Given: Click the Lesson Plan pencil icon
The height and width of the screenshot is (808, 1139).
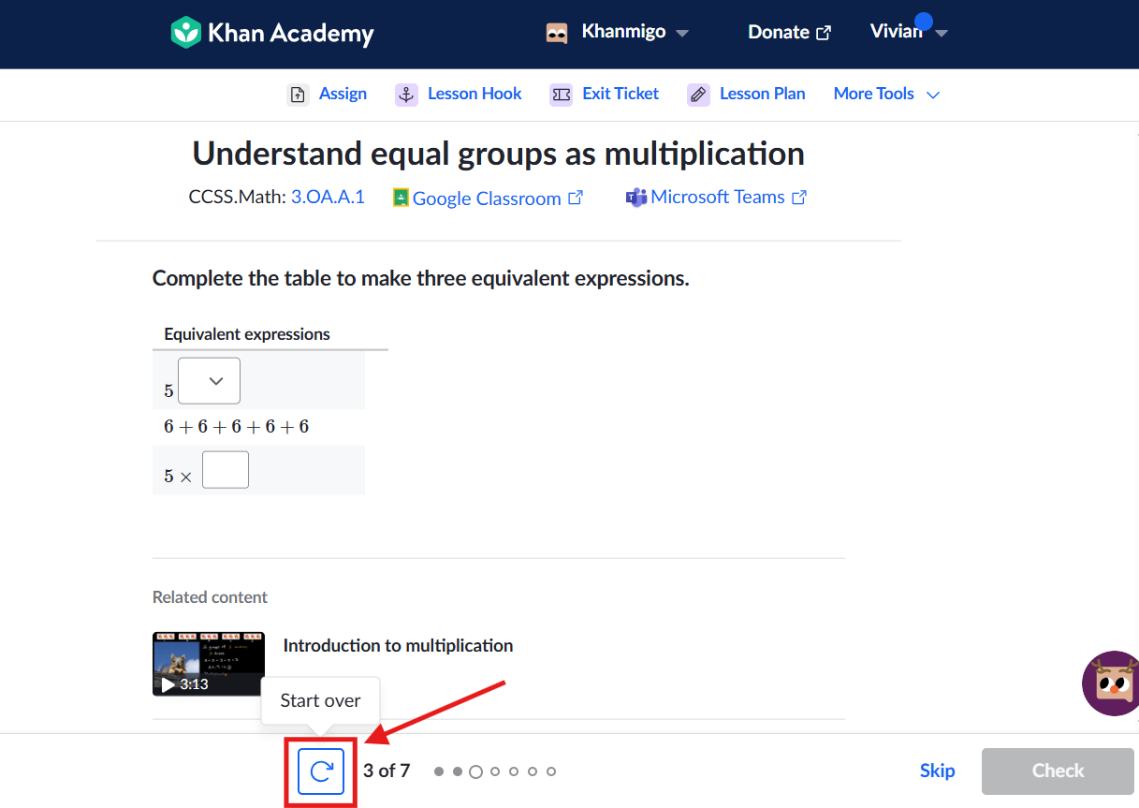Looking at the screenshot, I should tap(698, 95).
